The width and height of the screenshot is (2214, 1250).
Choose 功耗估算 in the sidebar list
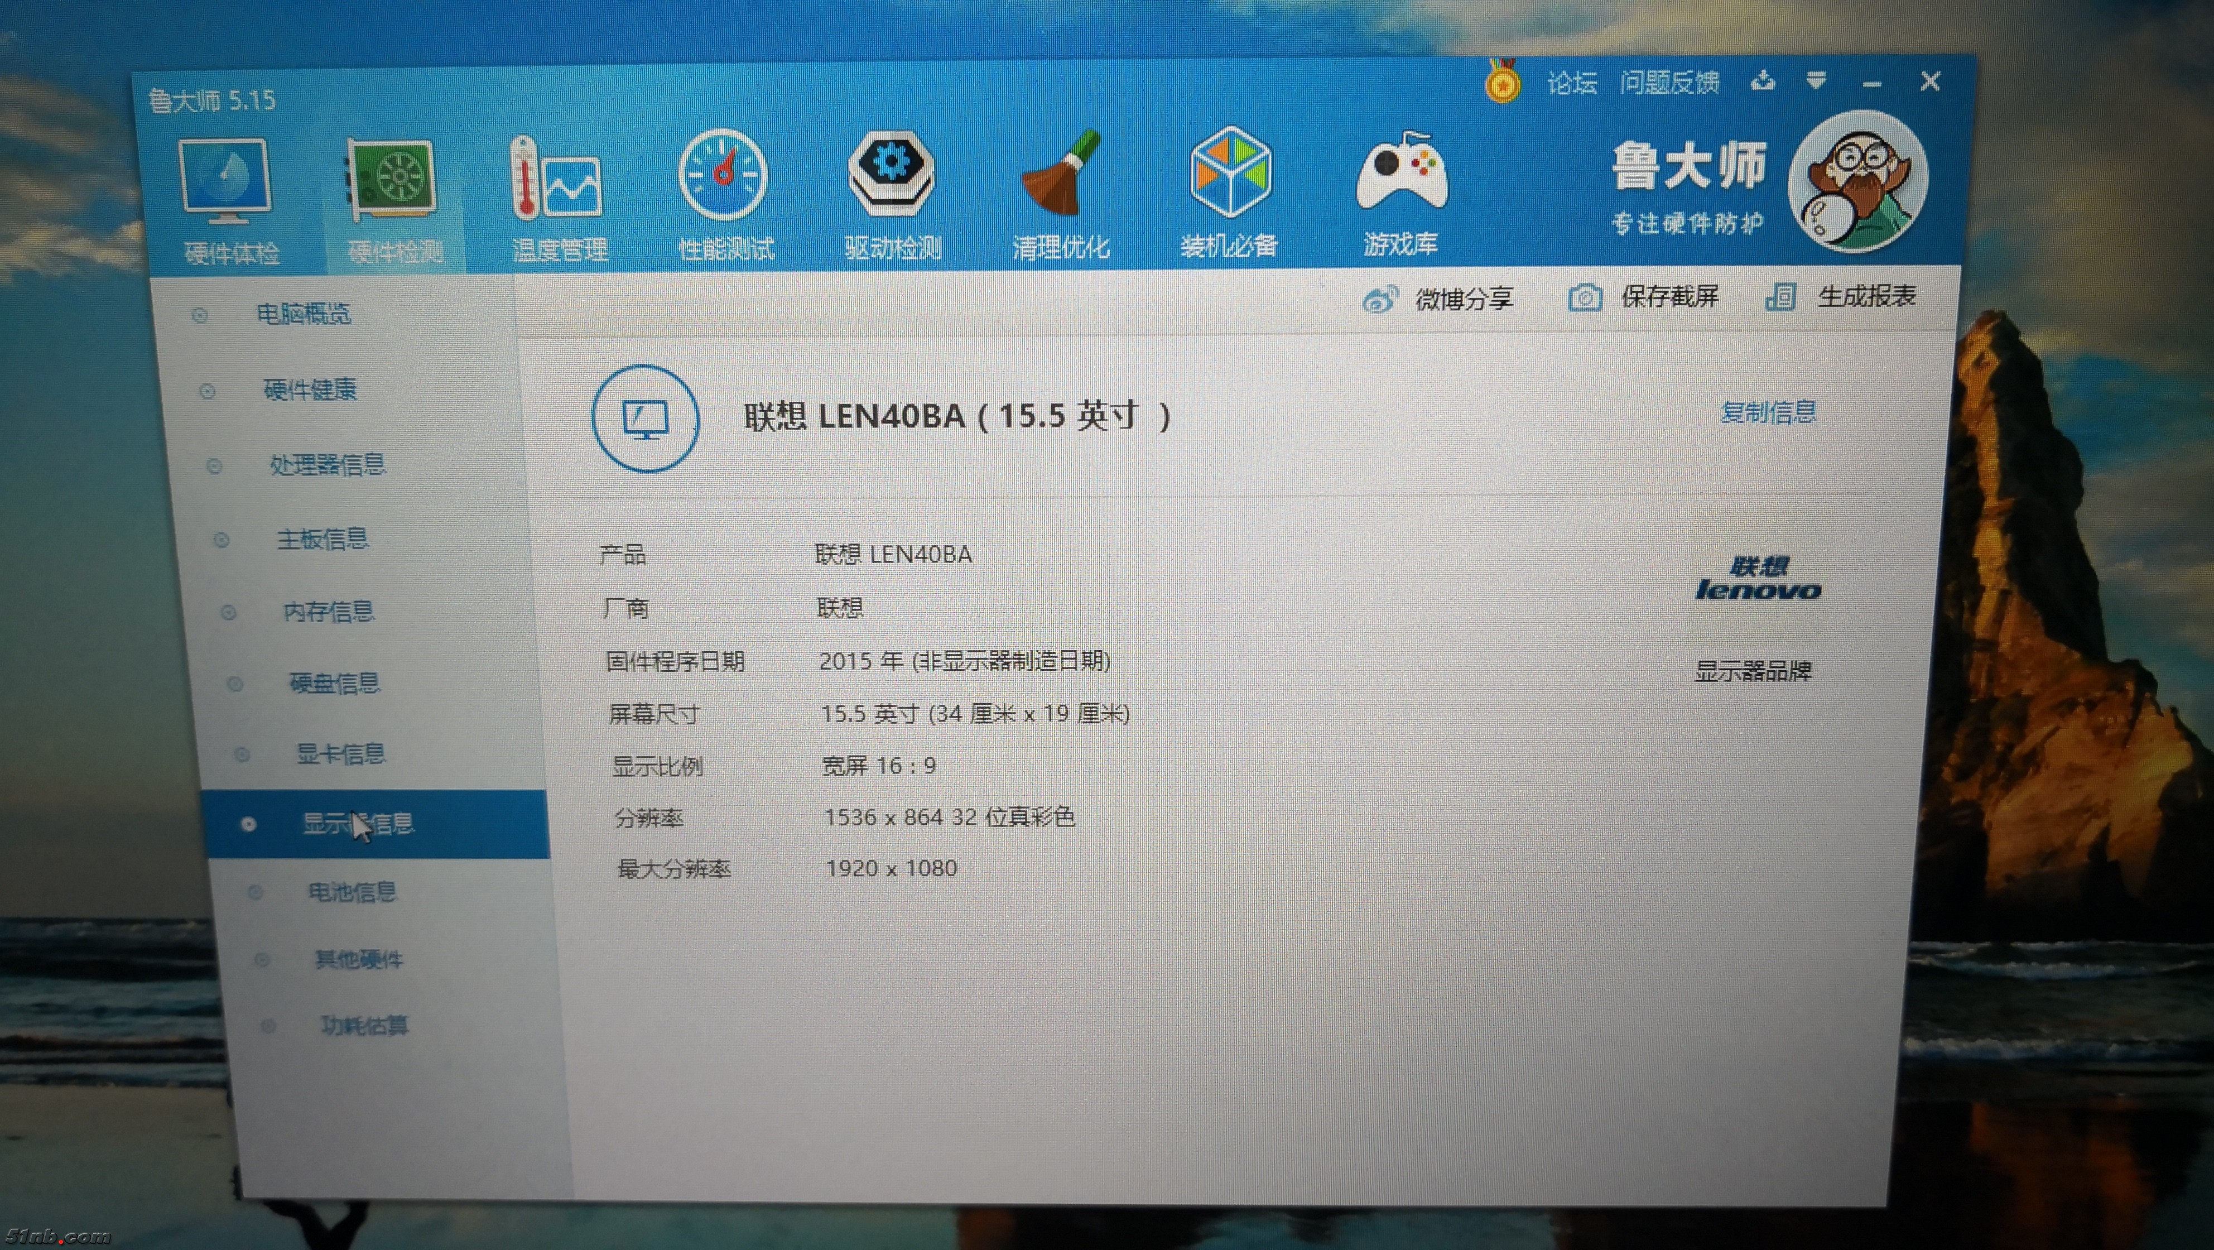tap(364, 1025)
